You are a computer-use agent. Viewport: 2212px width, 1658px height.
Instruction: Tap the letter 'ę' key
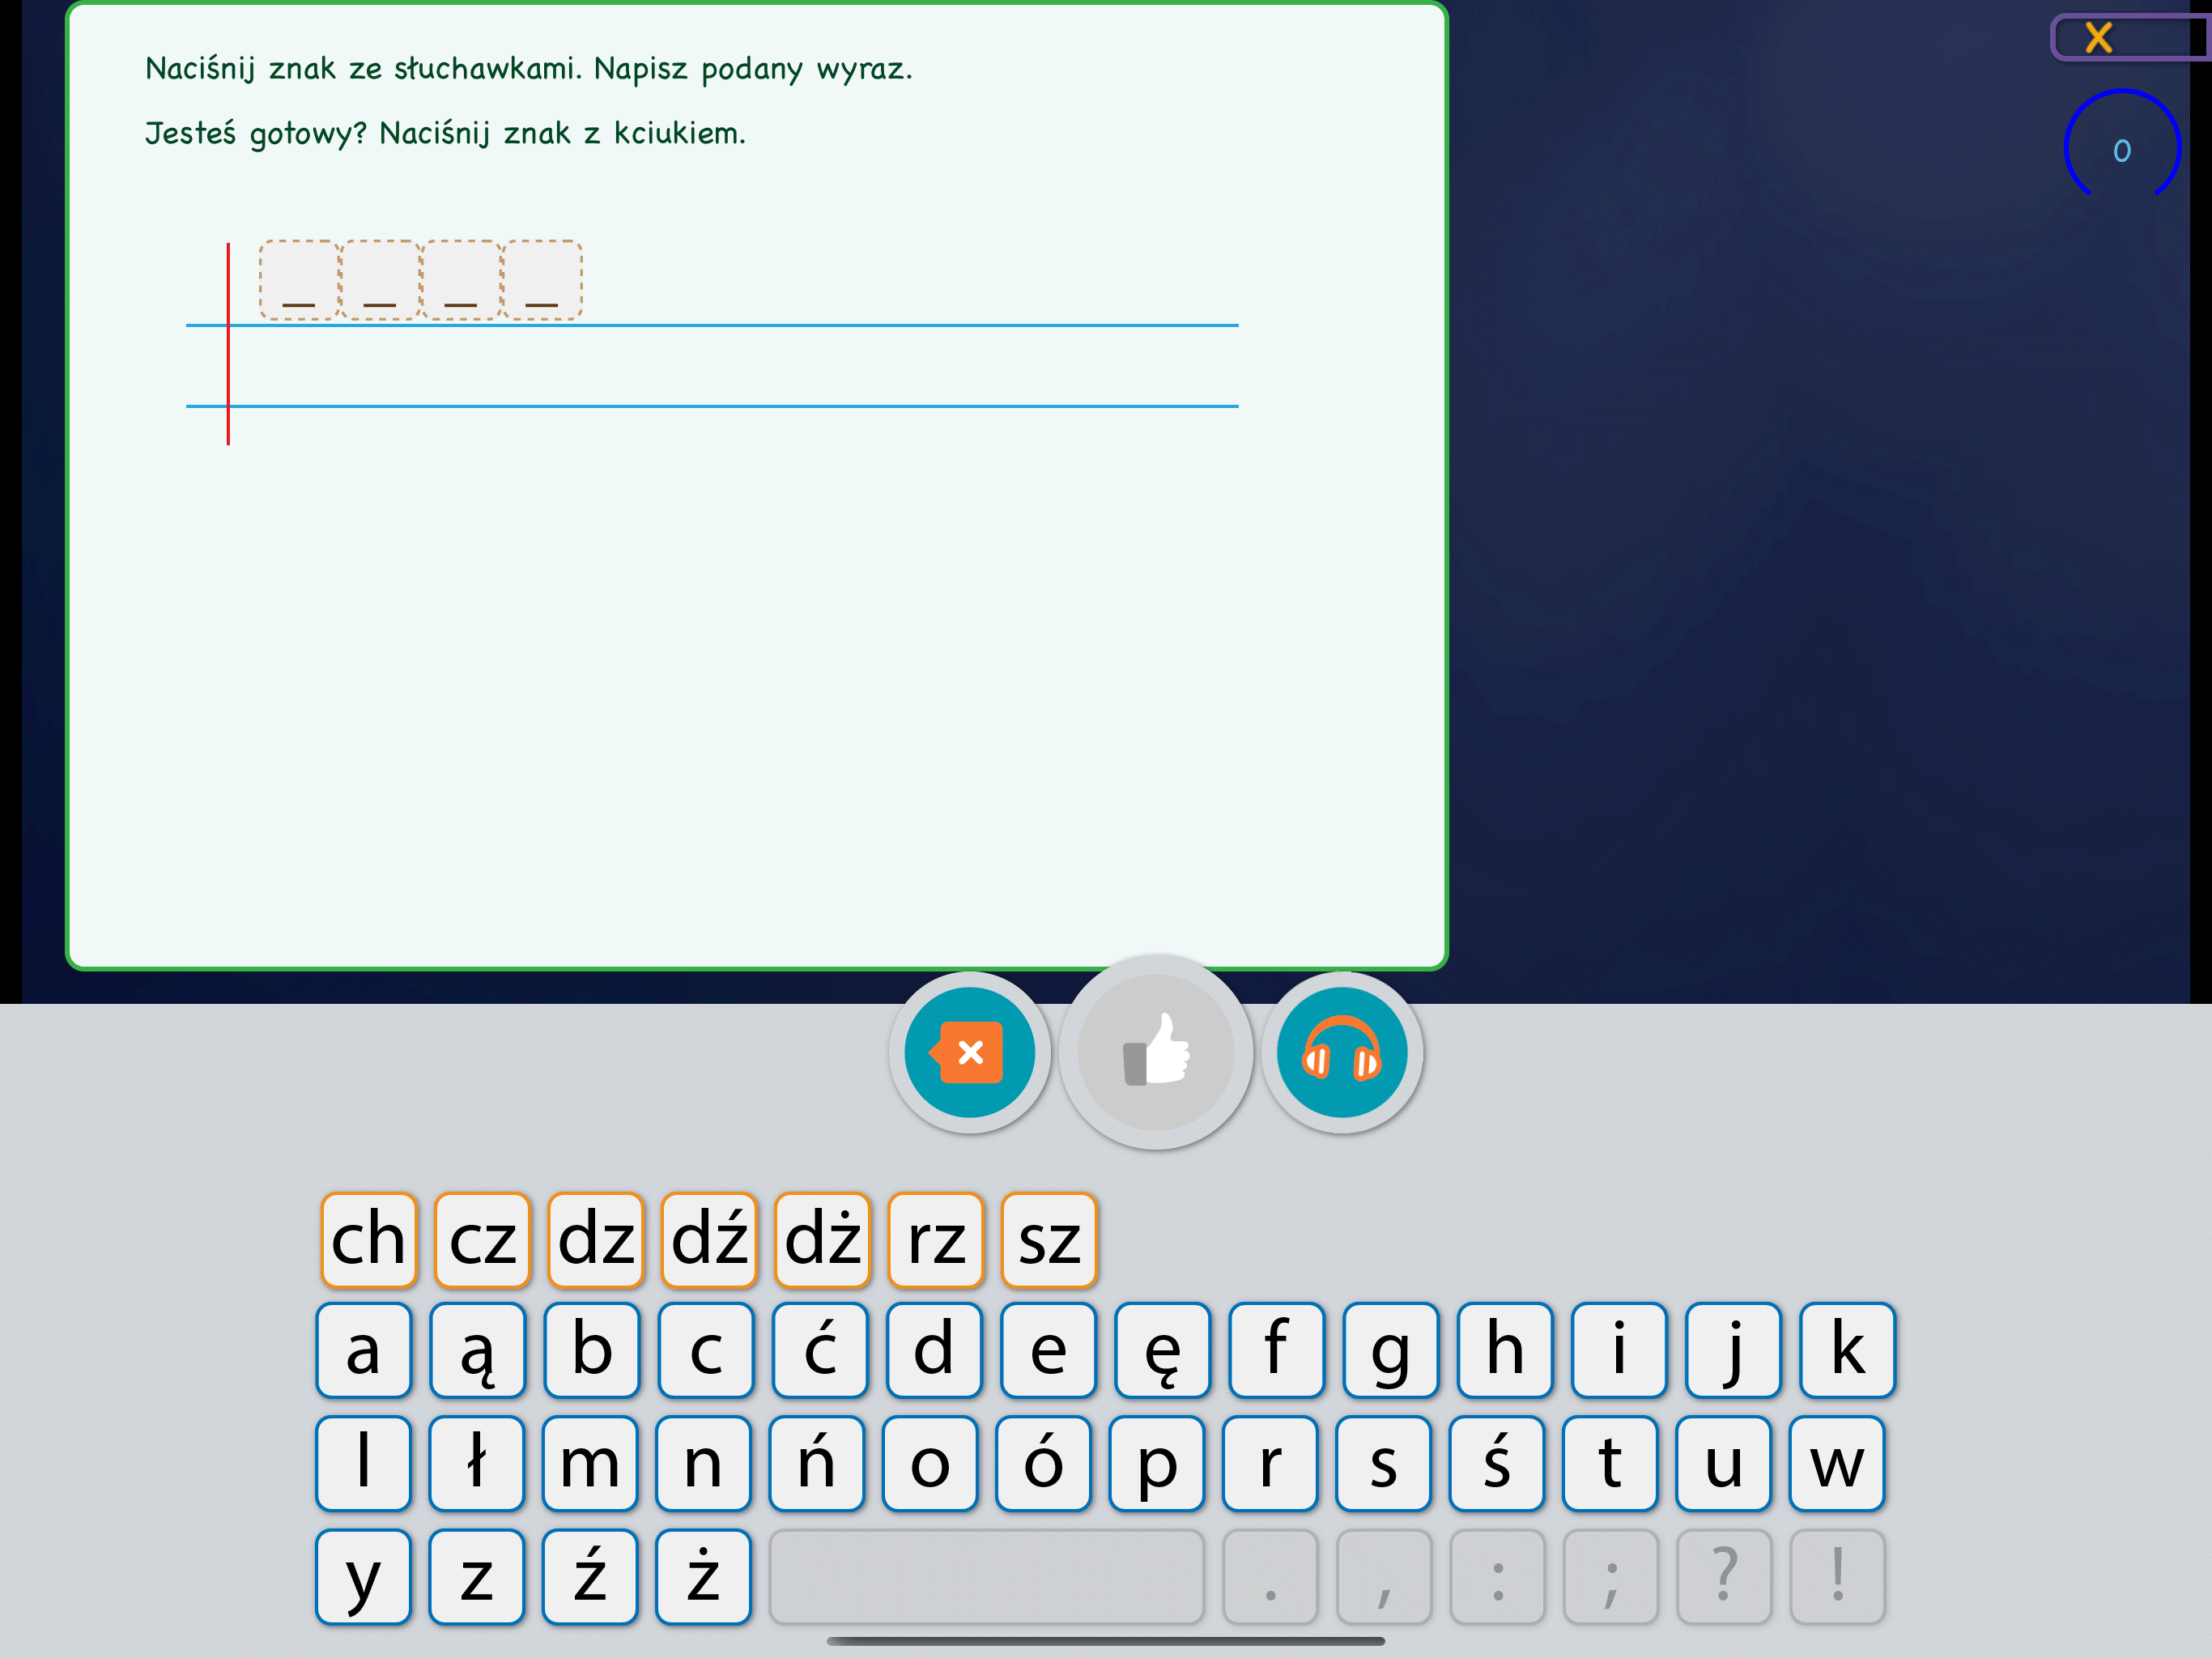click(1162, 1350)
